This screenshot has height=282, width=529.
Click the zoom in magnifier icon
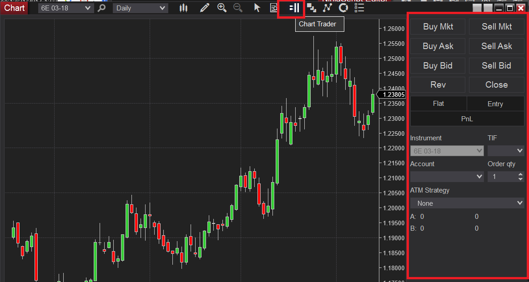click(x=222, y=8)
